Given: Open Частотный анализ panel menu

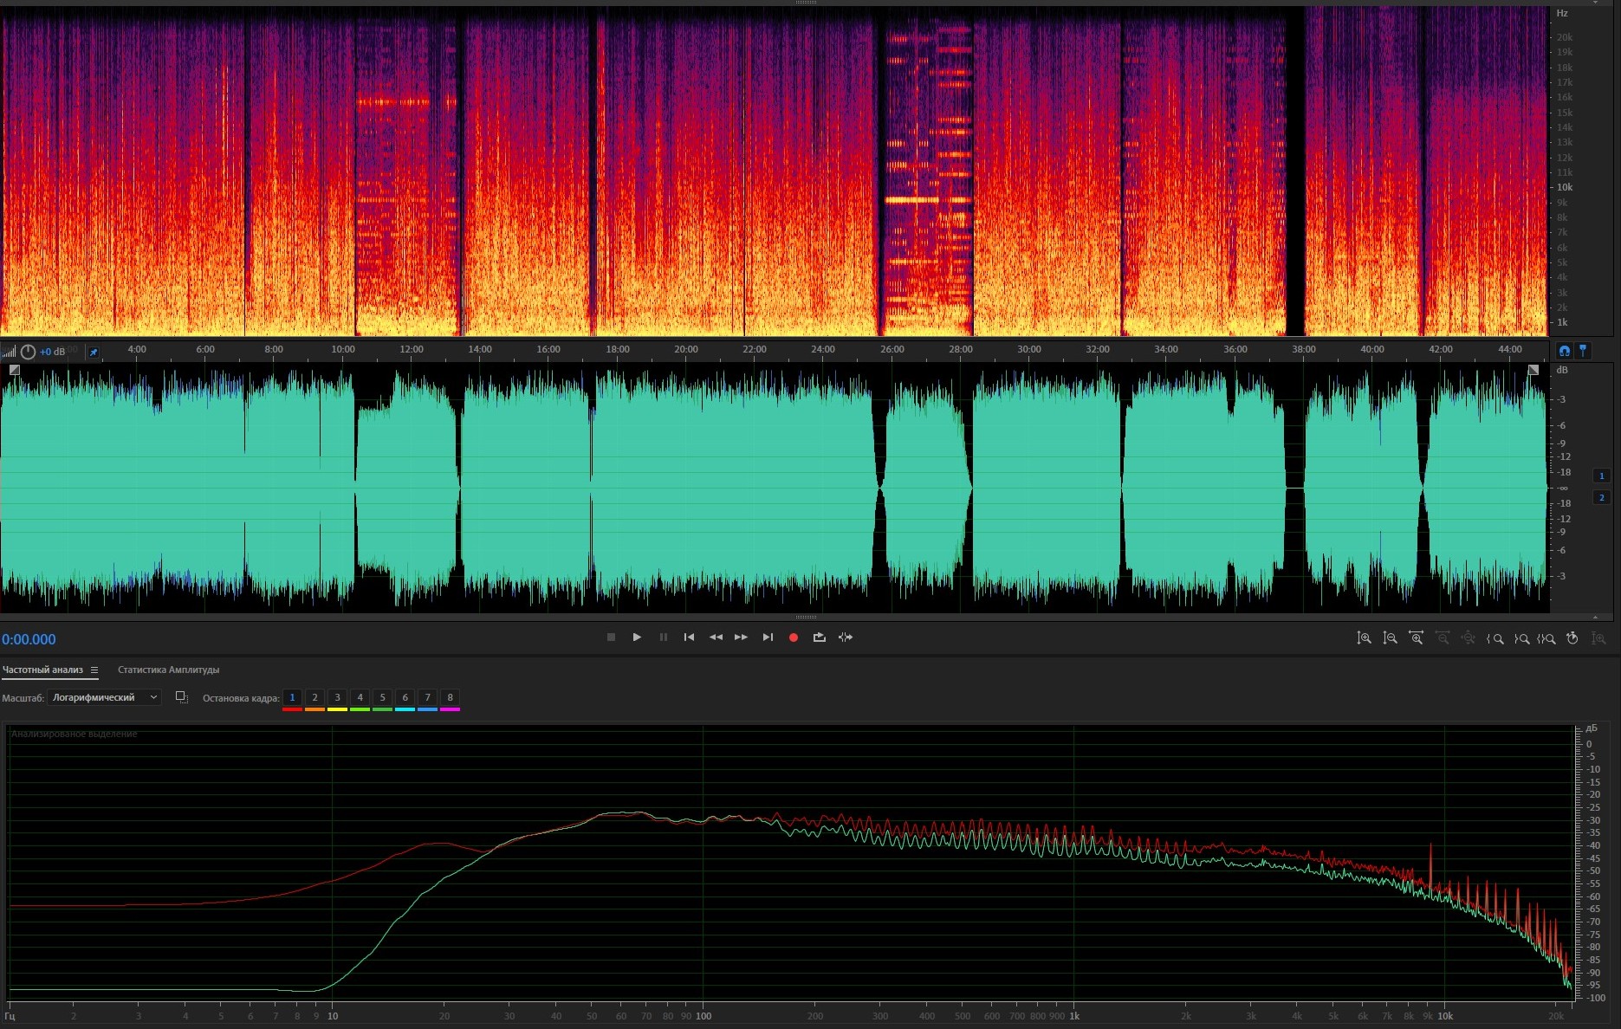Looking at the screenshot, I should tap(94, 670).
